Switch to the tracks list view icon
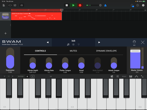Viewport: 147px width, 110px height. pyautogui.click(x=15, y=5)
